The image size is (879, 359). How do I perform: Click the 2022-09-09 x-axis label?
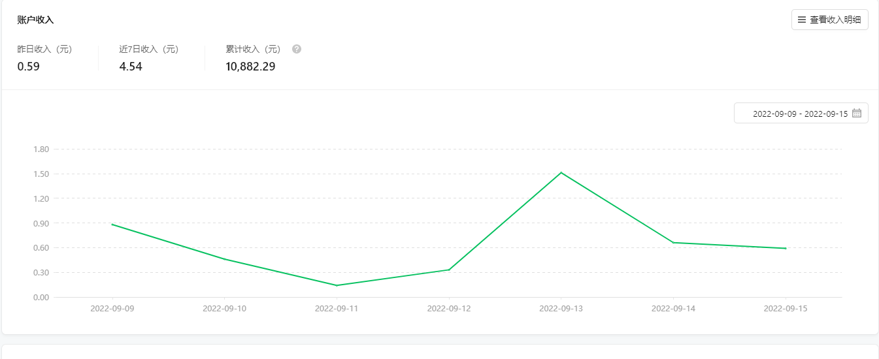pos(112,309)
